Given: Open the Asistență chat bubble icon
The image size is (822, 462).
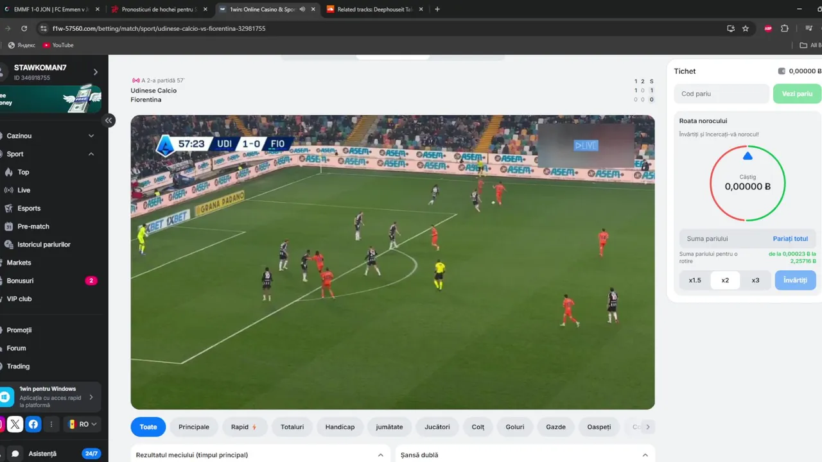Looking at the screenshot, I should pyautogui.click(x=15, y=454).
